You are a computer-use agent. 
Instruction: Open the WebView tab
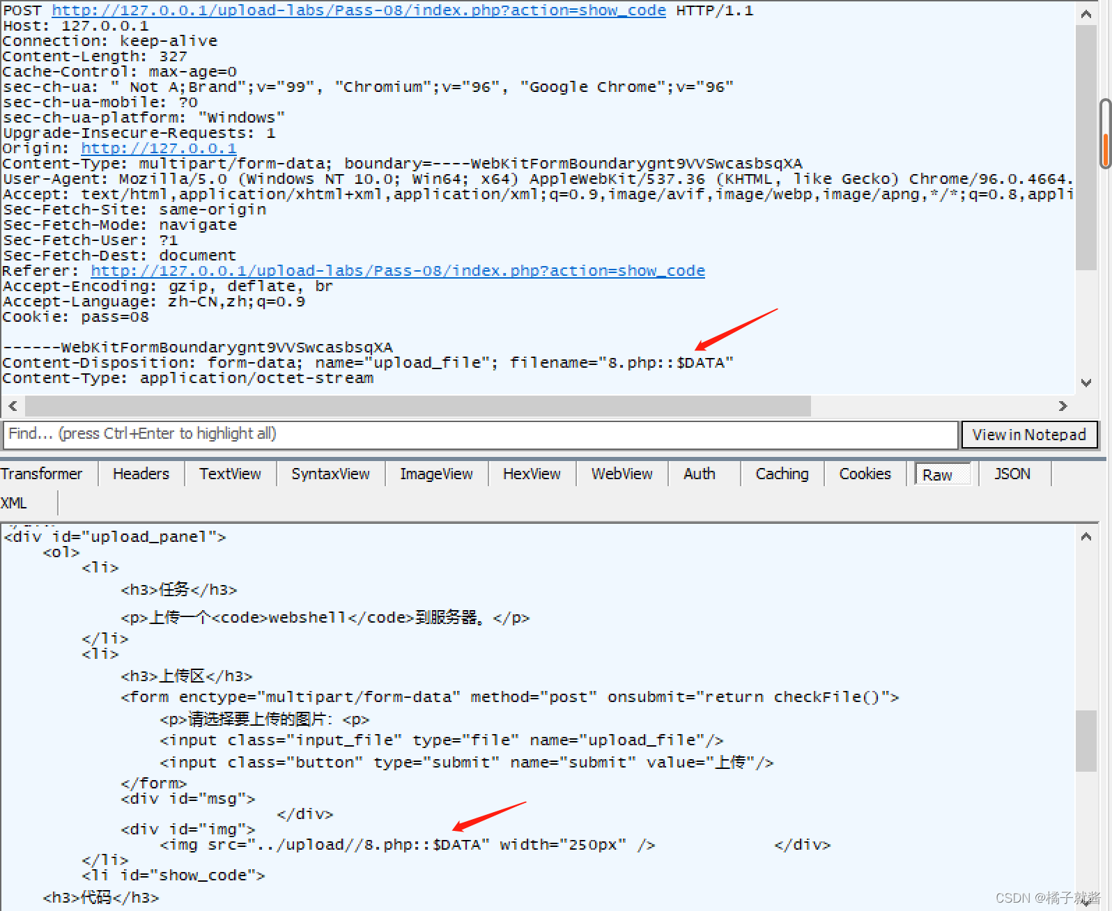click(621, 474)
